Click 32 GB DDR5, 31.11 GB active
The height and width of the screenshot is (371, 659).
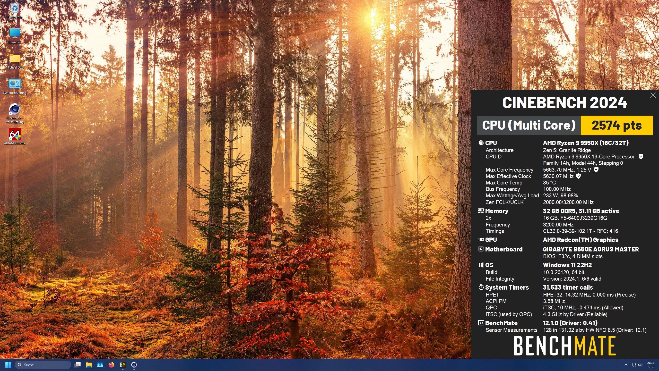581,211
